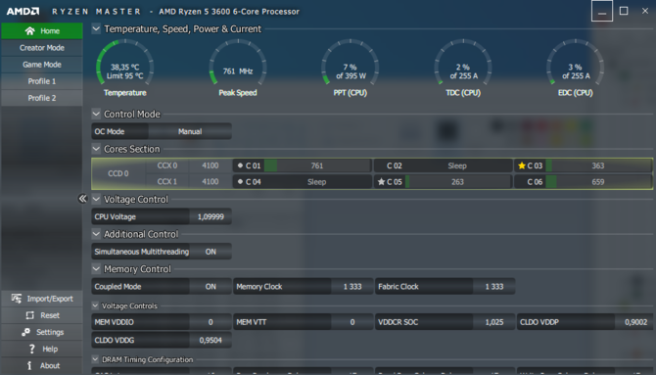Click the VDDCR SOC value 1,025
Viewport: 656px width, 375px height.
[x=494, y=322]
